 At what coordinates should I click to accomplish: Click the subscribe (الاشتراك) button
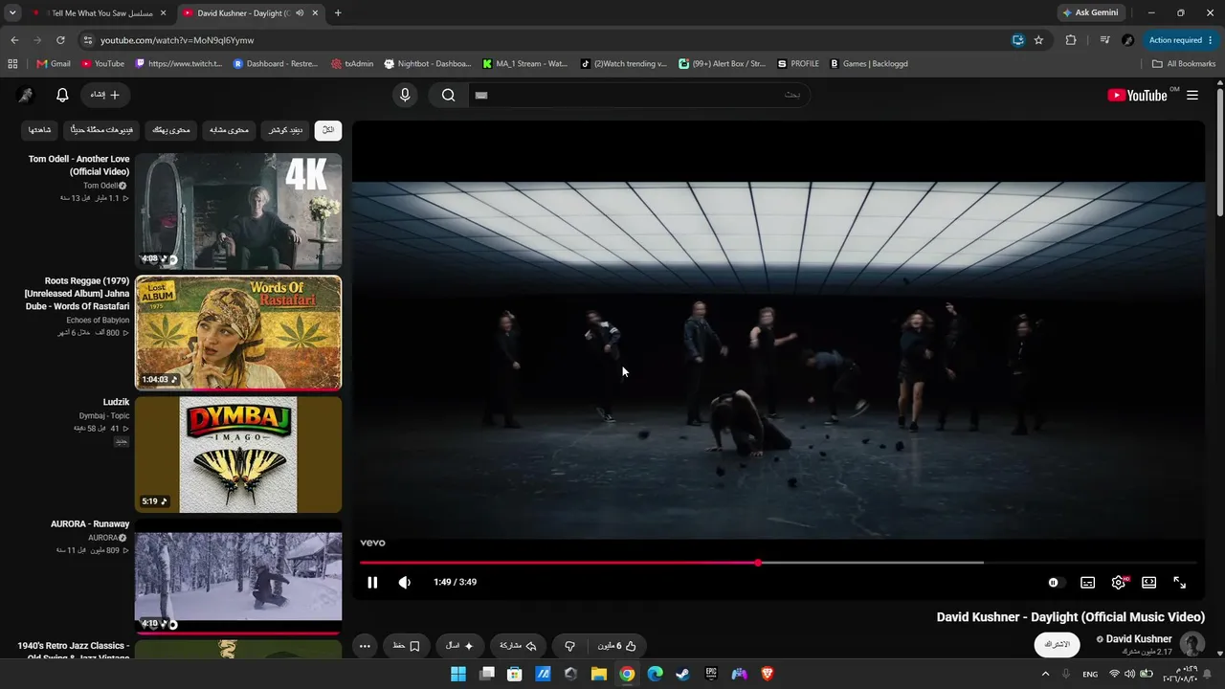[x=1057, y=645]
